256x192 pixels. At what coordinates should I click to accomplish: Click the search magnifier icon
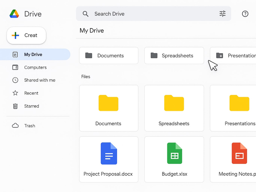[86, 14]
